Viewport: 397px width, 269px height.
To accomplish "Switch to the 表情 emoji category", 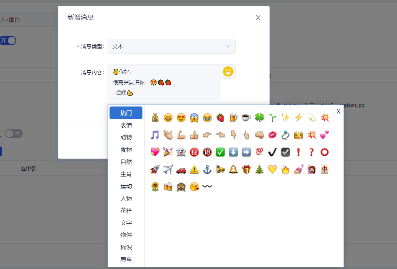I will (126, 125).
